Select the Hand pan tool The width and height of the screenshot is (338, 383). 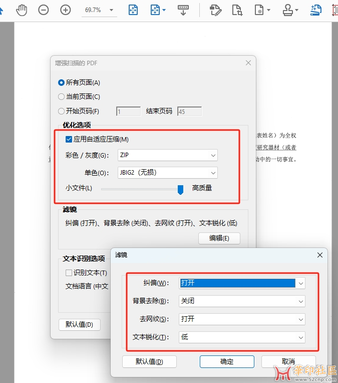click(21, 10)
